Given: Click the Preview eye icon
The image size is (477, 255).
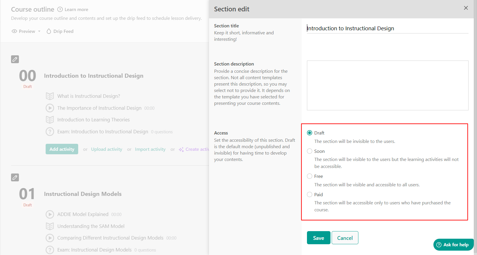Looking at the screenshot, I should tap(14, 31).
